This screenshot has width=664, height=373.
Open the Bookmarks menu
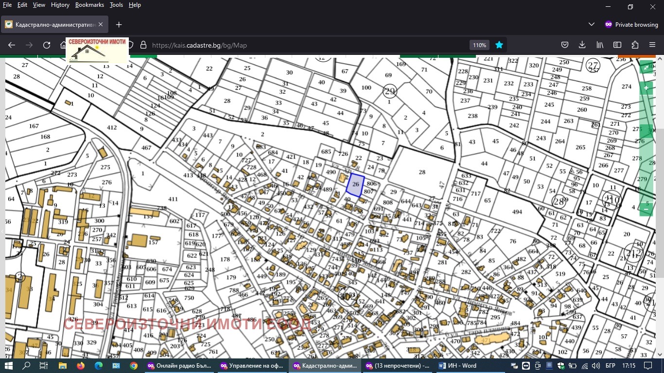pyautogui.click(x=89, y=5)
